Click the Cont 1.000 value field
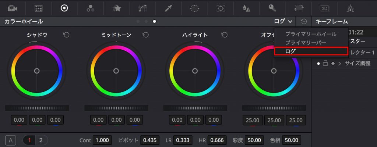This screenshot has width=377, height=147. click(x=102, y=140)
